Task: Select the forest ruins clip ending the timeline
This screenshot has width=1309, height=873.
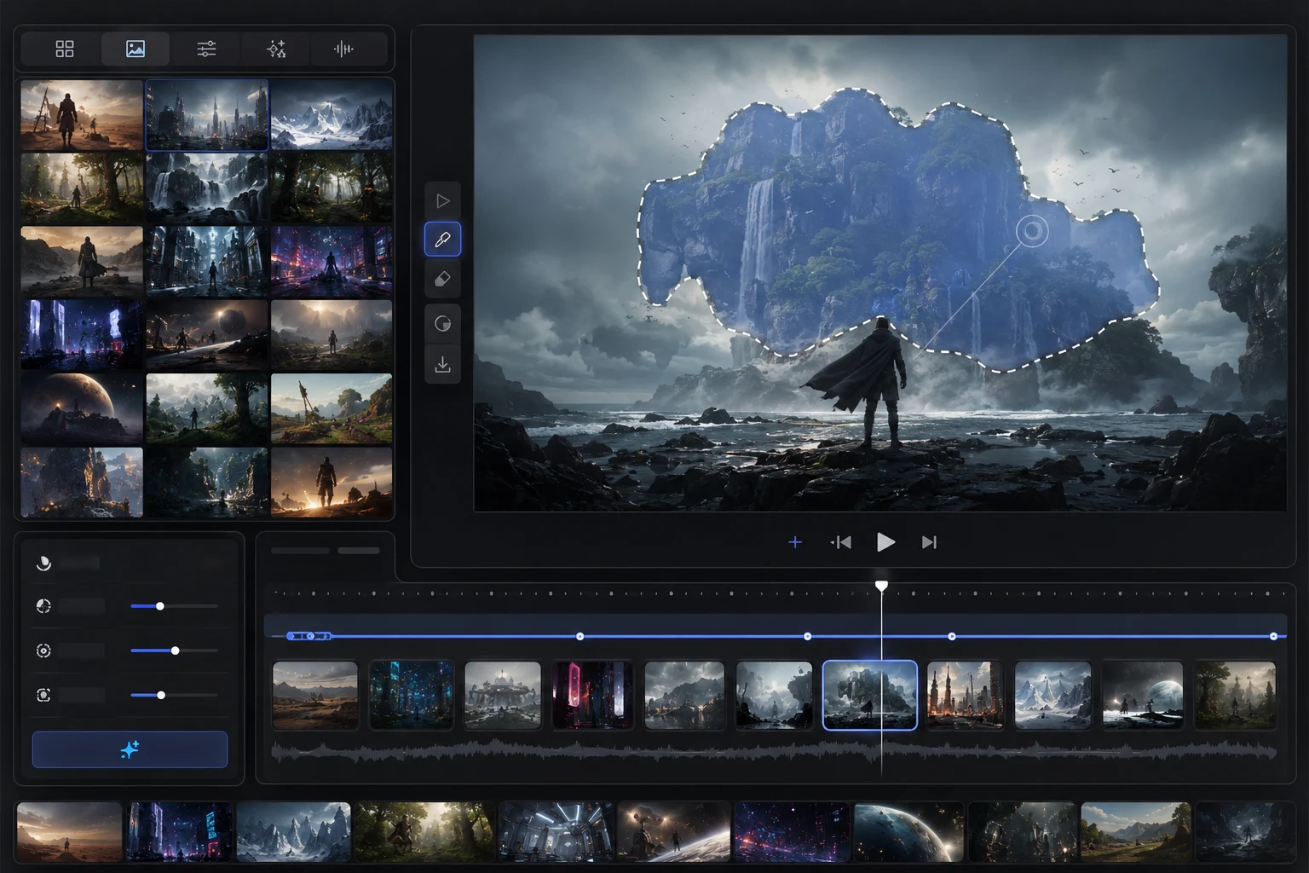Action: (1235, 695)
